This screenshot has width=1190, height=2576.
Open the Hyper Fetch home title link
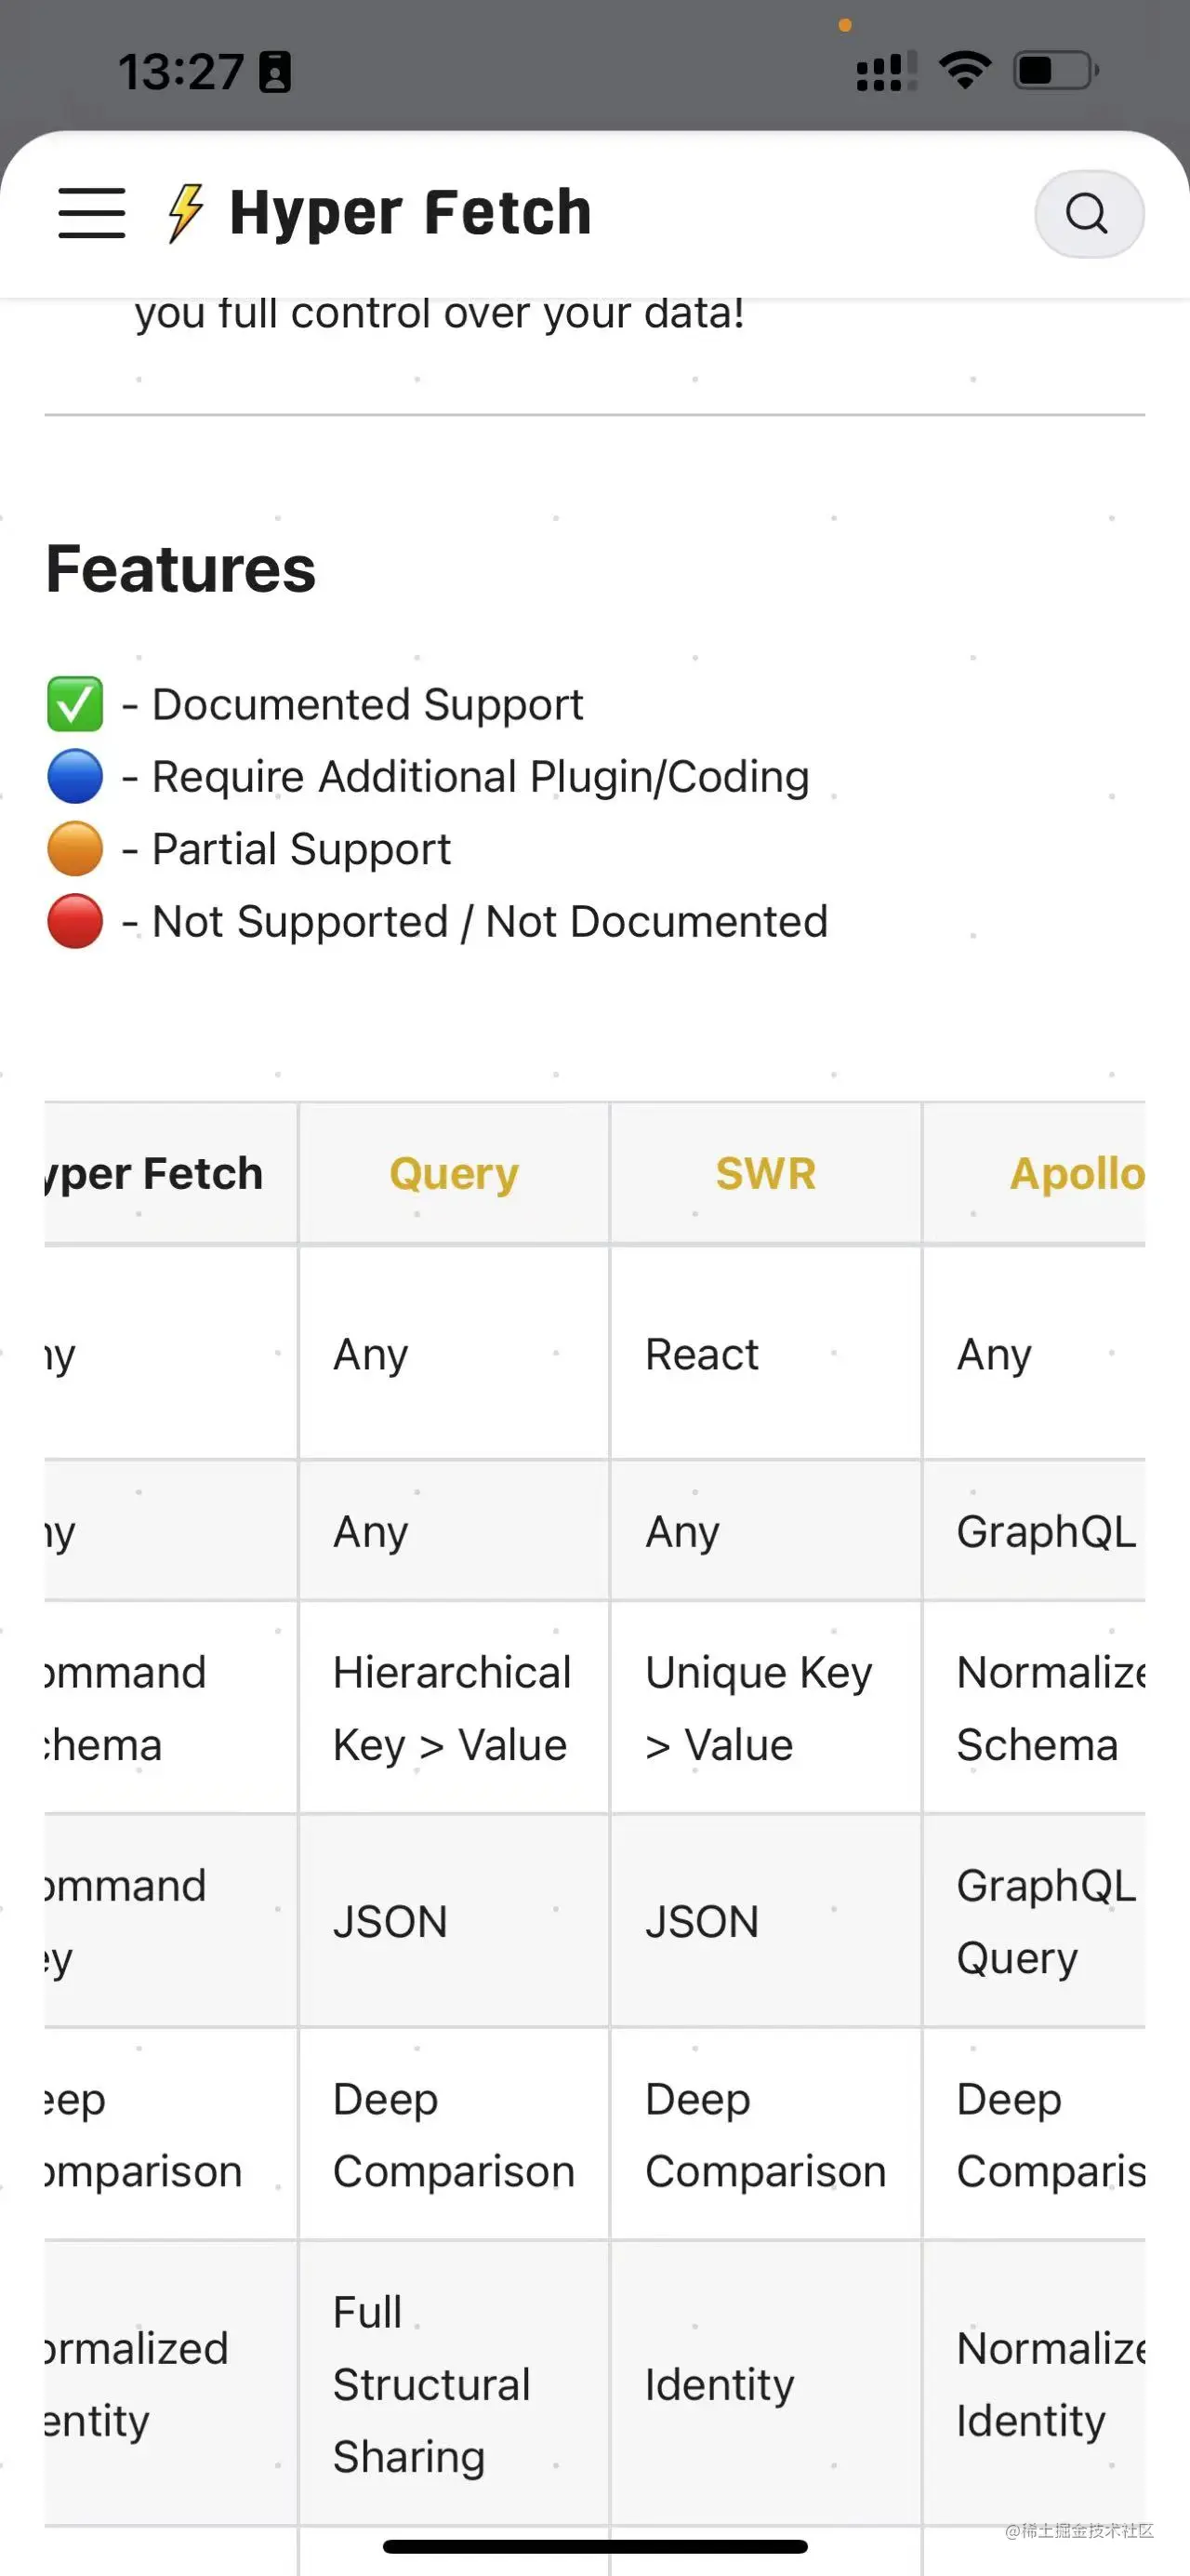tap(410, 213)
